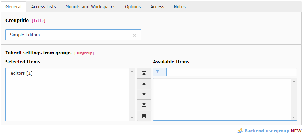
Task: Click Selected Items scrollbar down arrow
Action: pos(132,117)
